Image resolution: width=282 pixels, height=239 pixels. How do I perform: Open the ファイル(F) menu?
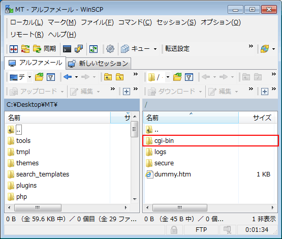click(x=97, y=22)
